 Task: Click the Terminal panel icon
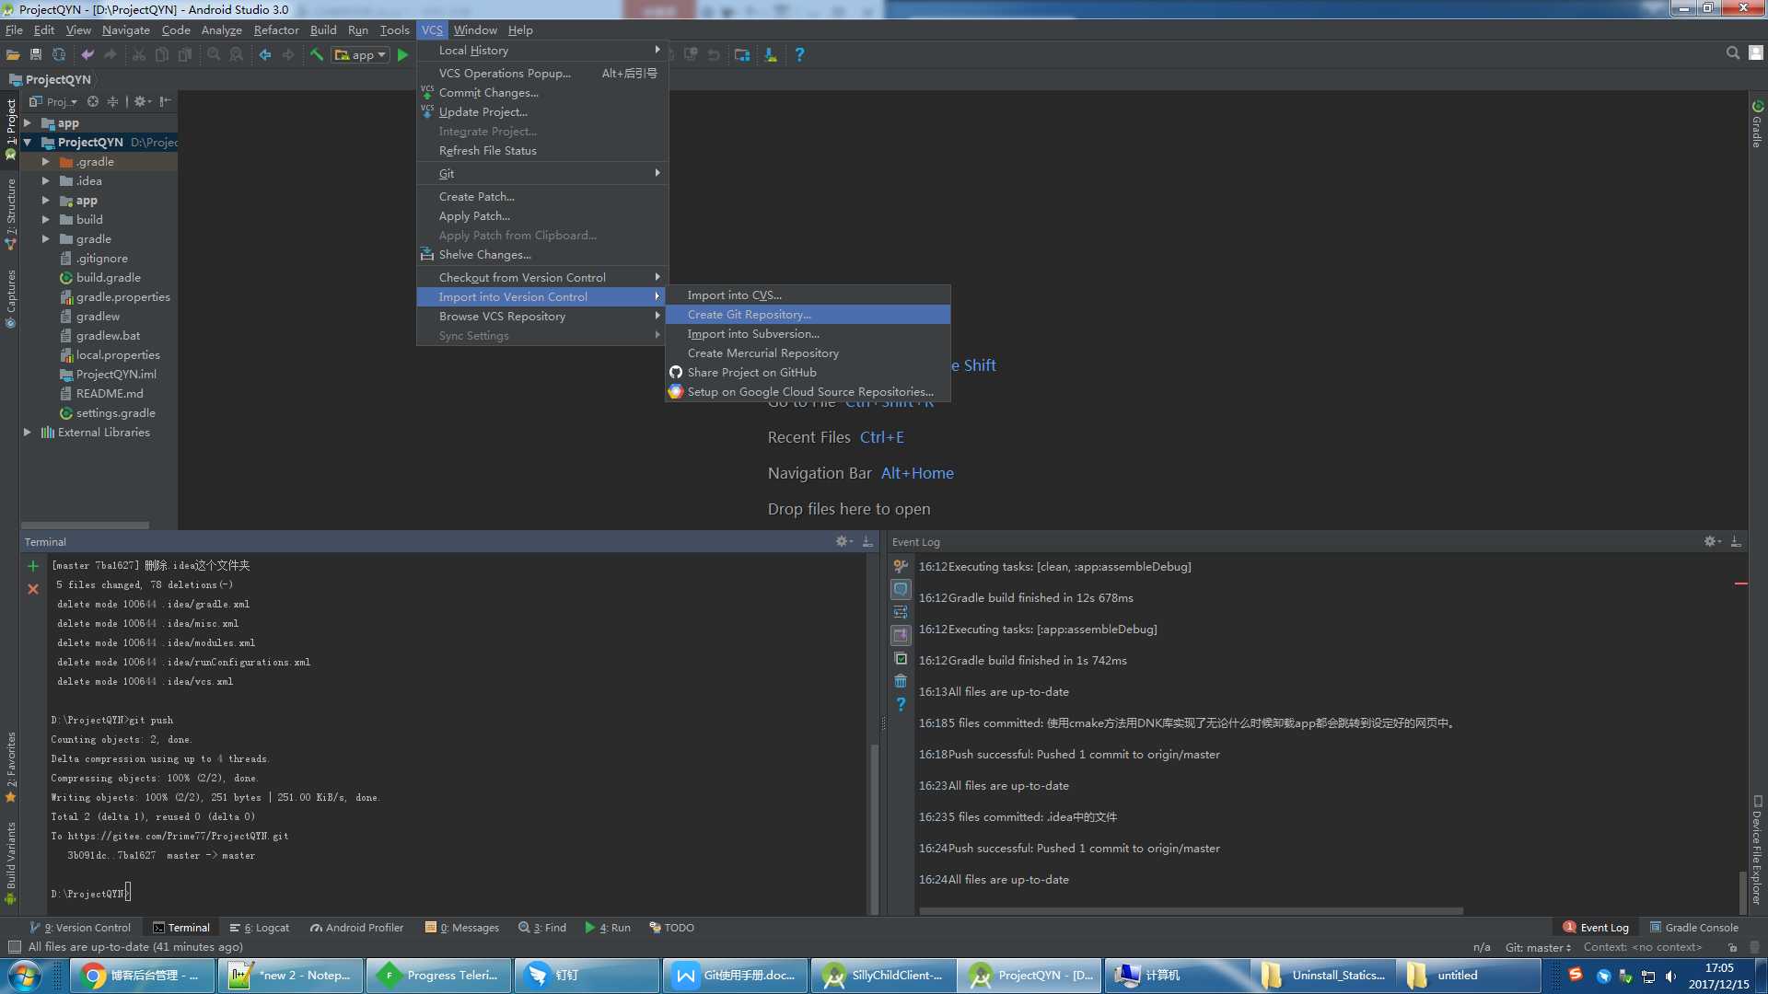[159, 927]
